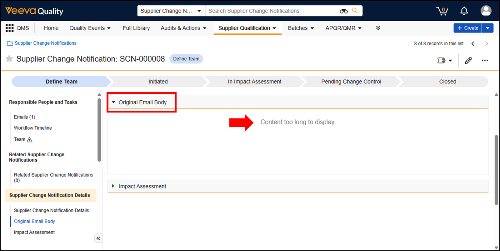This screenshot has height=251, width=500.
Task: Collapse the Original Email Body section
Action: [x=114, y=102]
